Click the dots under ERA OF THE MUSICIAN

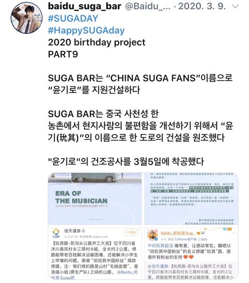point(95,220)
